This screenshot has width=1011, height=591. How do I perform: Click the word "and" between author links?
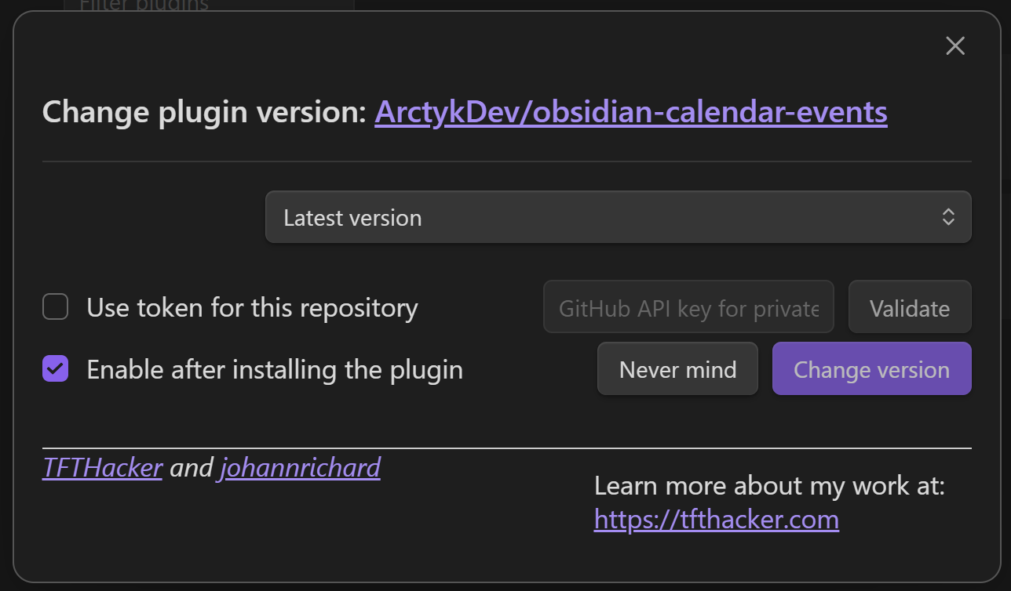pyautogui.click(x=192, y=468)
